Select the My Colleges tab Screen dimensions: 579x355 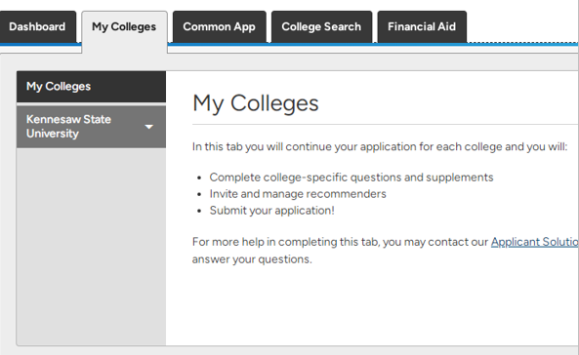(124, 27)
